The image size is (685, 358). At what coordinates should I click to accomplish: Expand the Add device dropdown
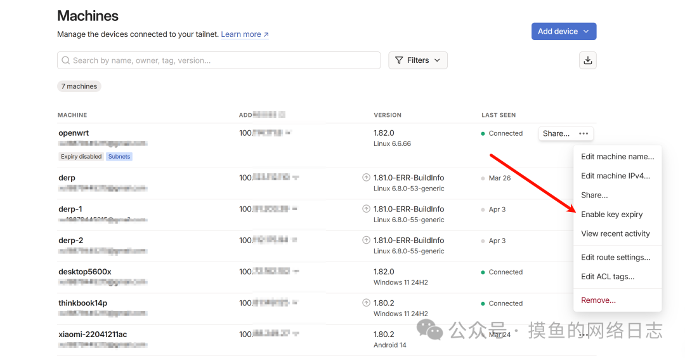tap(585, 32)
